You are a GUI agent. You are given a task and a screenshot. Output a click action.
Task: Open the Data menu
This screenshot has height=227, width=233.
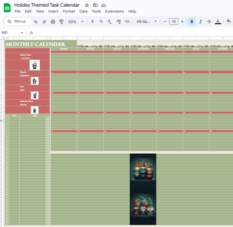(83, 11)
